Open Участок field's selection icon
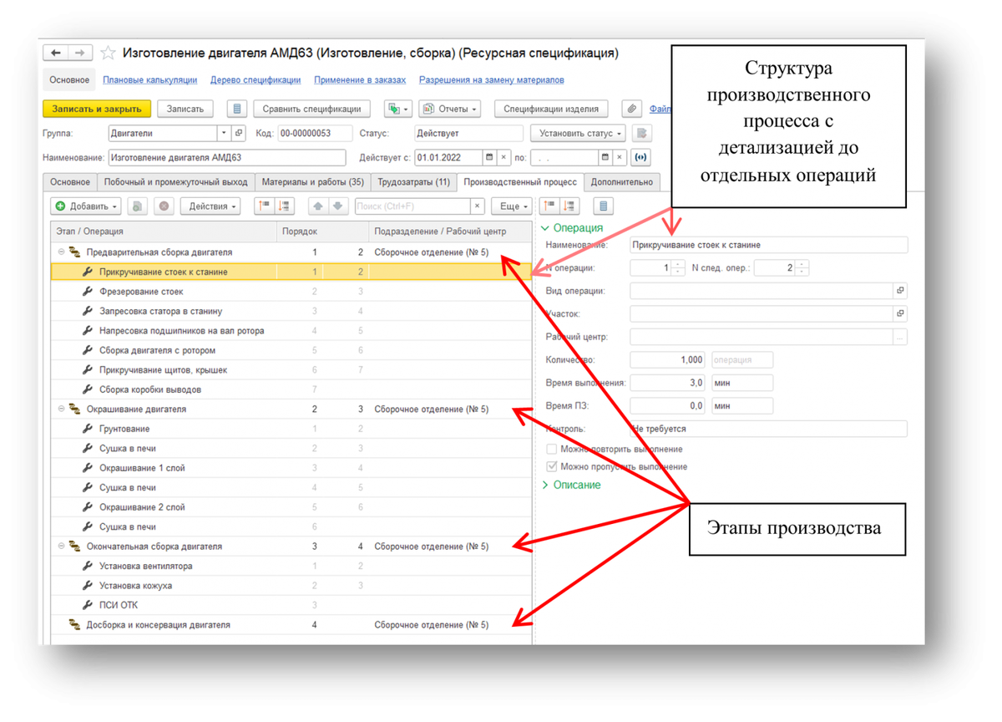Image resolution: width=1002 pixels, height=722 pixels. 900,314
